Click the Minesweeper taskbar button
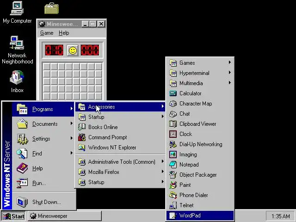The height and width of the screenshot is (222, 296). click(65, 216)
